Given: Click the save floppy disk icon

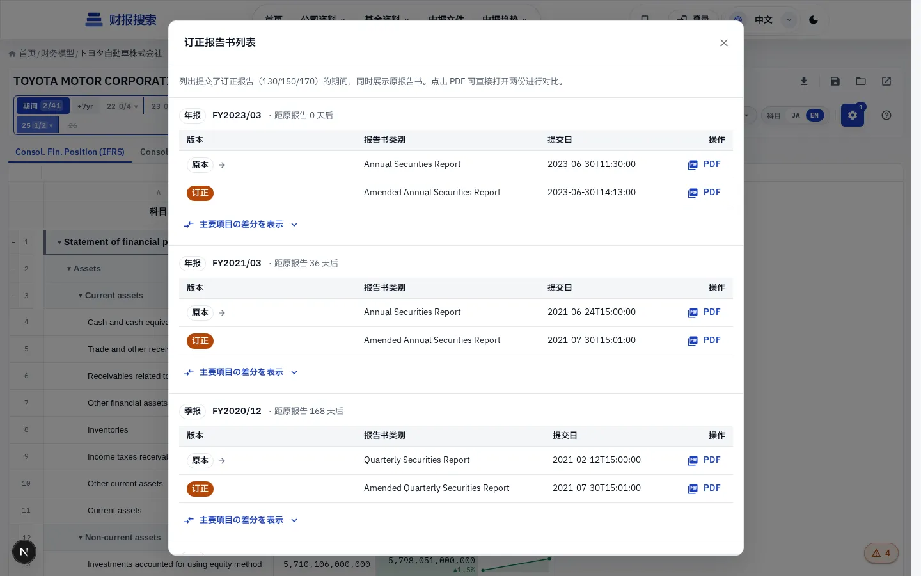Looking at the screenshot, I should click(x=835, y=81).
